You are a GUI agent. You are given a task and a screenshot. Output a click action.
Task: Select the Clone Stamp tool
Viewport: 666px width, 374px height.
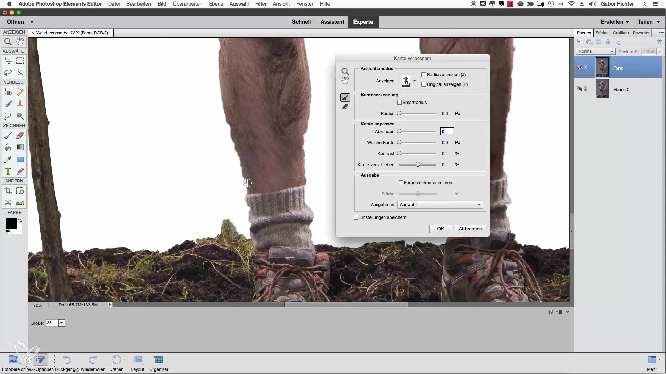tap(20, 104)
